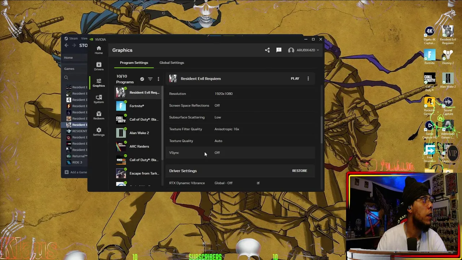Change the VSync Off value
This screenshot has width=462, height=260.
click(217, 152)
